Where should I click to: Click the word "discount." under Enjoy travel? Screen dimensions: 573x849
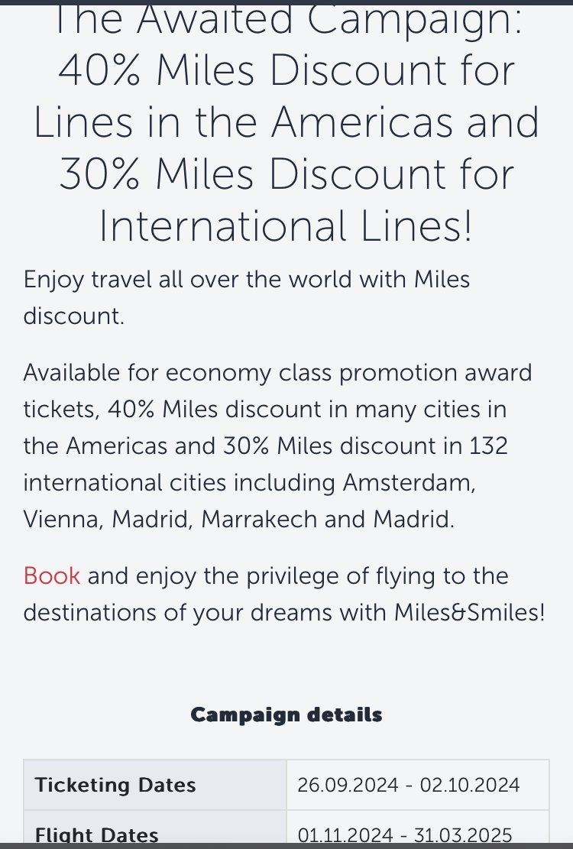(73, 316)
